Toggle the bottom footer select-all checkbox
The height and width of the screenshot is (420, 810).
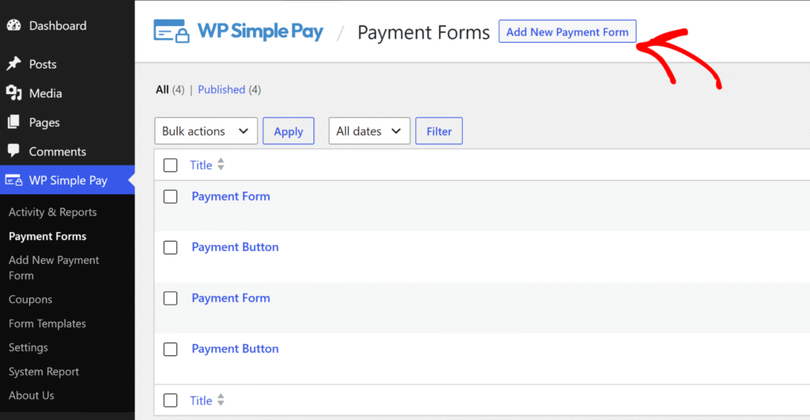tap(171, 400)
